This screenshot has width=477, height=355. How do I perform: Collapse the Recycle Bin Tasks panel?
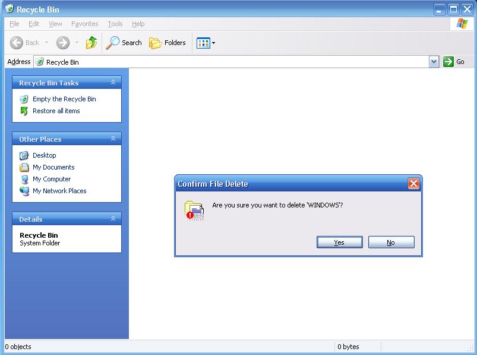tap(113, 82)
